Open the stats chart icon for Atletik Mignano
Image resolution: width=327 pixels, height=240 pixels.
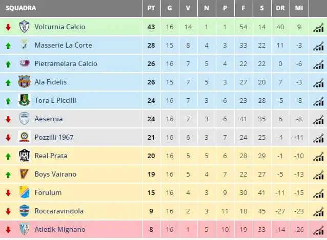tap(318, 230)
